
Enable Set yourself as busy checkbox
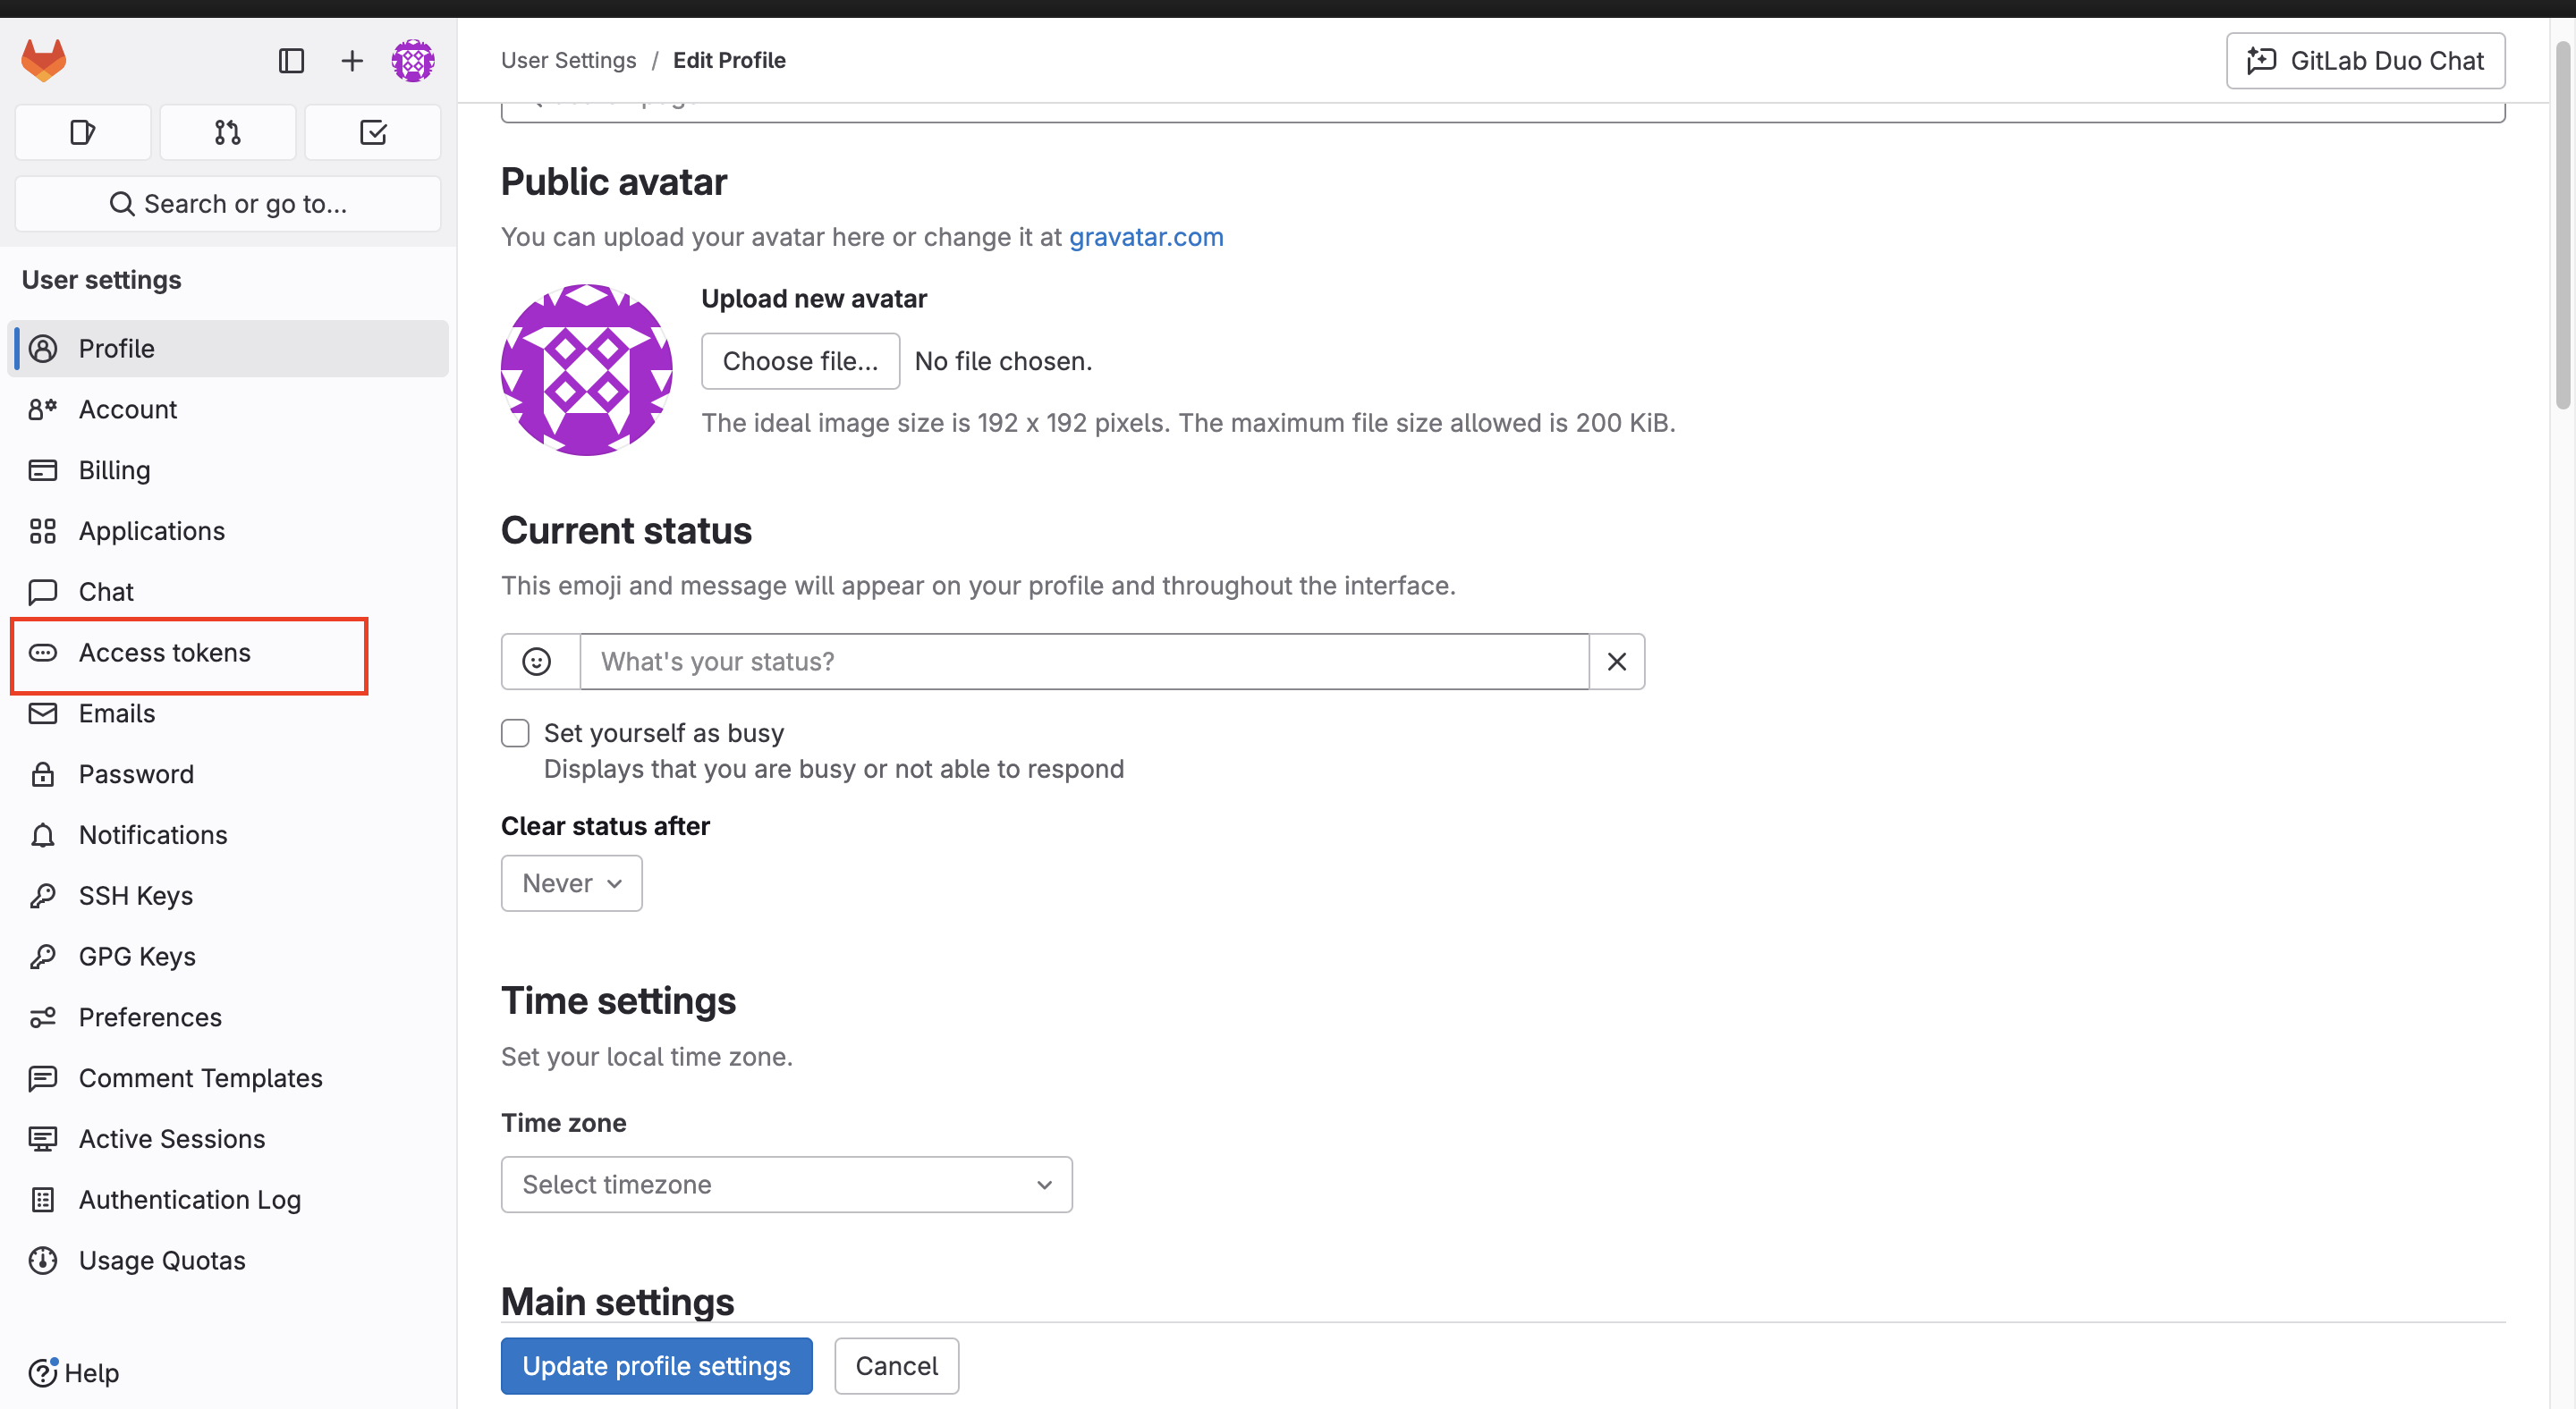(515, 733)
